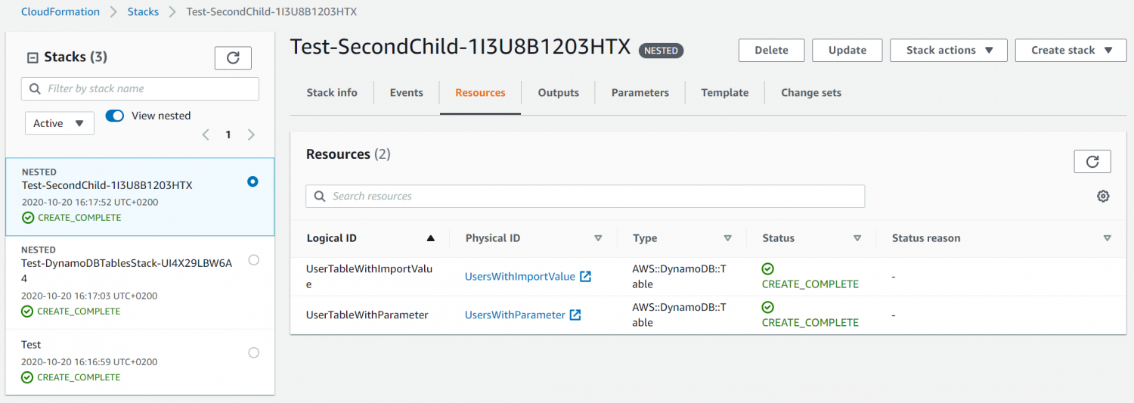The image size is (1134, 403).
Task: Click the Delete button
Action: coord(771,51)
